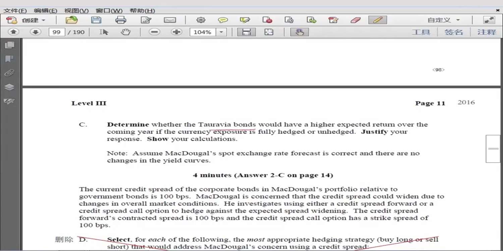The image size is (503, 251).
Task: Open the 注释 panel
Action: click(487, 32)
